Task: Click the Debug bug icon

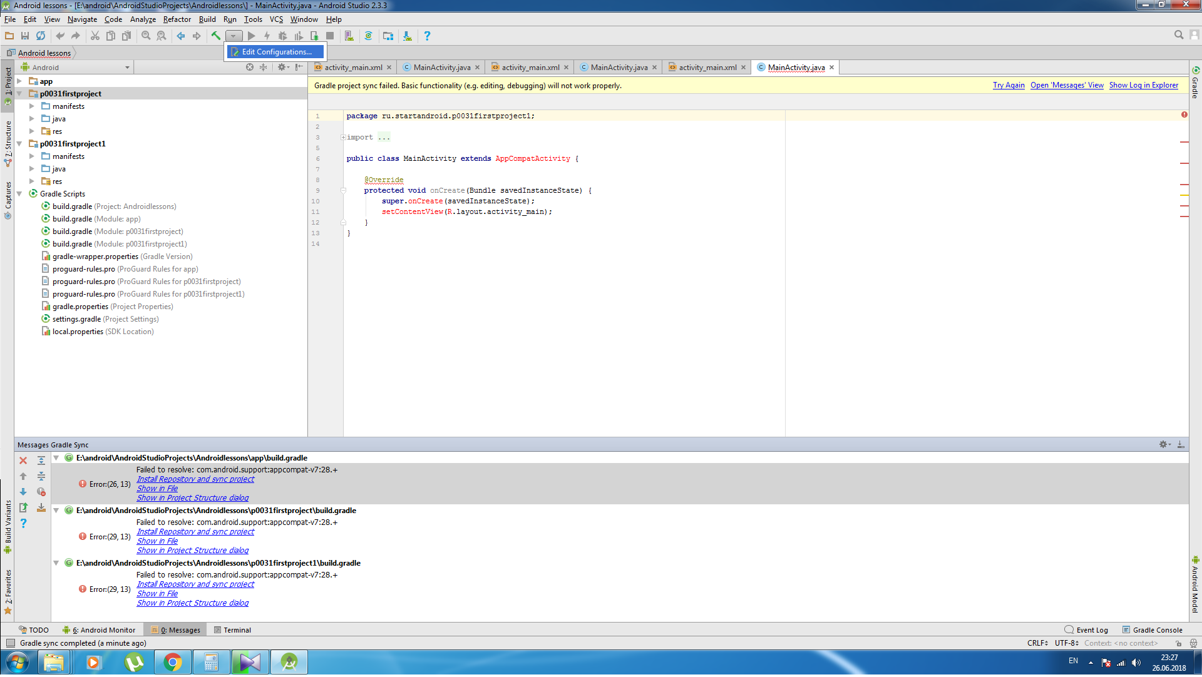Action: [283, 36]
